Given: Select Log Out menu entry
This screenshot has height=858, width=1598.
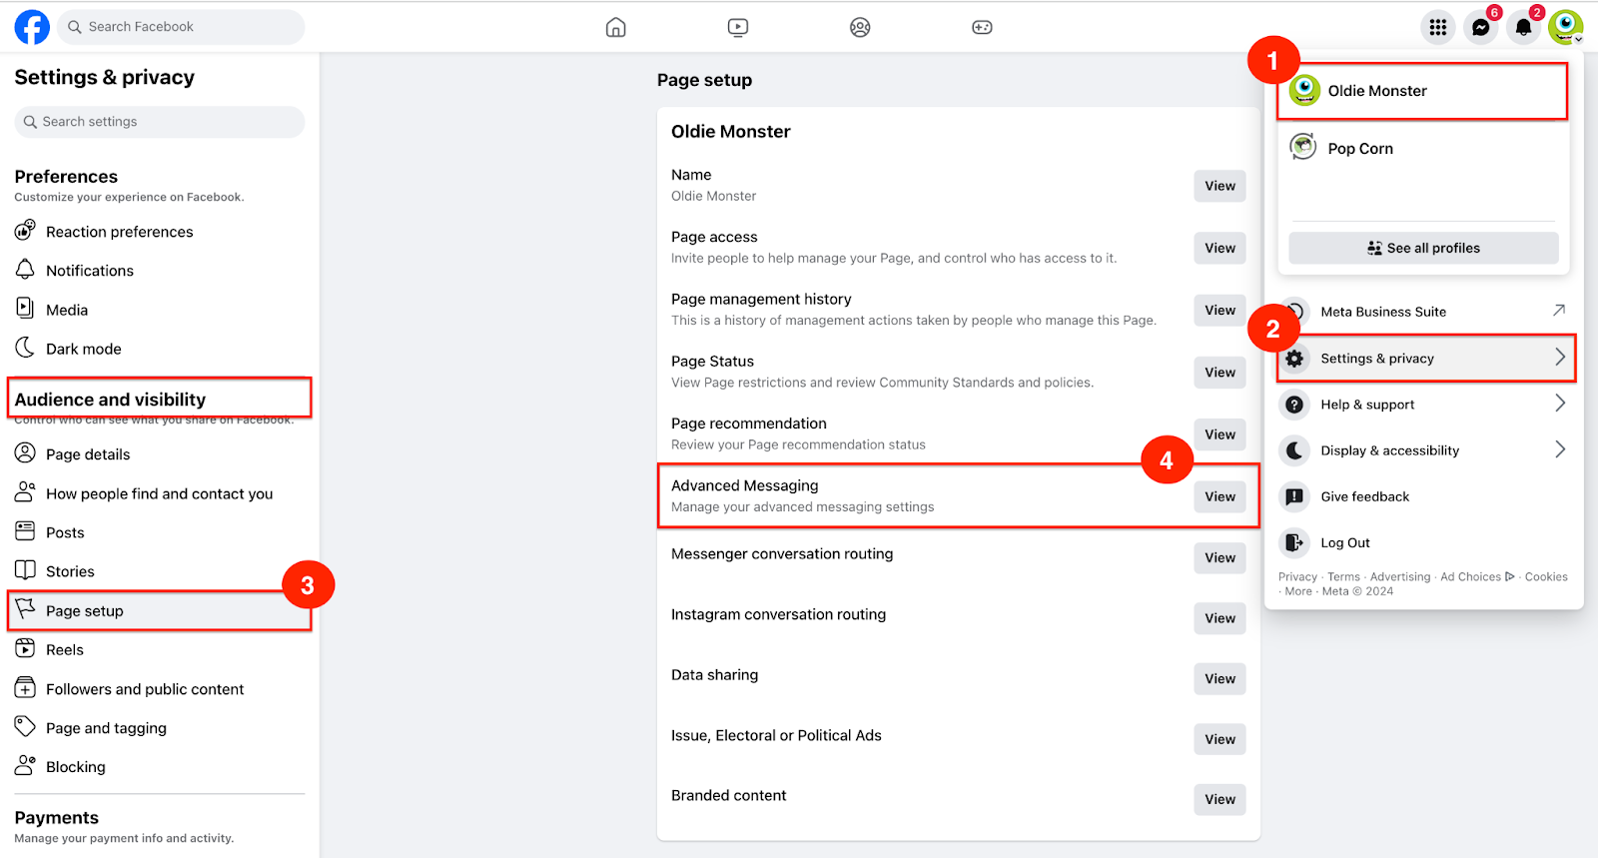Looking at the screenshot, I should 1423,542.
